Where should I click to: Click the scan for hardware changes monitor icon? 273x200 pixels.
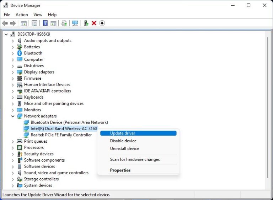(75, 23)
